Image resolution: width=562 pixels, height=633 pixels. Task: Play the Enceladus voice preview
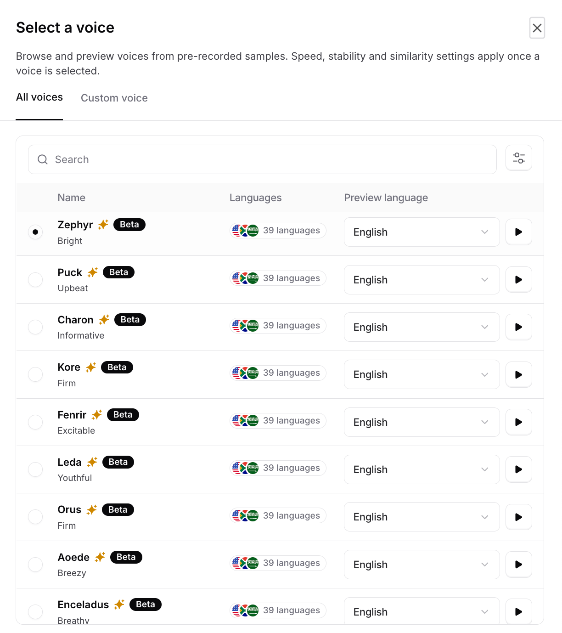click(x=519, y=611)
